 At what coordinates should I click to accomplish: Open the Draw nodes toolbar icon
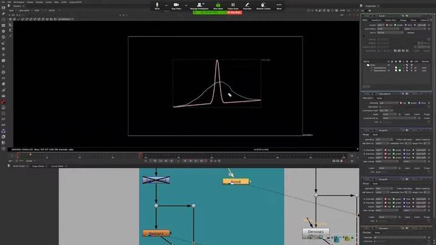(x=3, y=14)
